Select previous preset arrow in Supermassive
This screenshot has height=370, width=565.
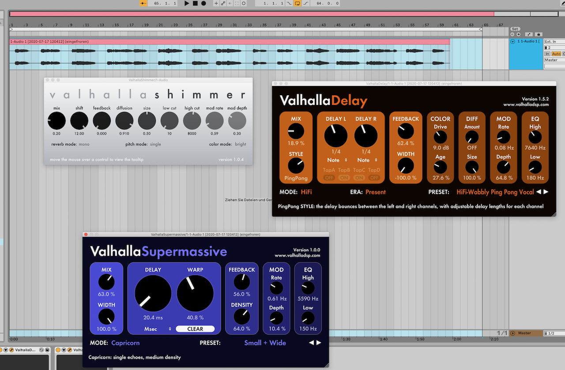(x=311, y=343)
